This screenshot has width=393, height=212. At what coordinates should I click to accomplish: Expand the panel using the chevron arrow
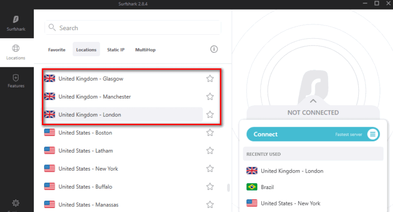[313, 101]
